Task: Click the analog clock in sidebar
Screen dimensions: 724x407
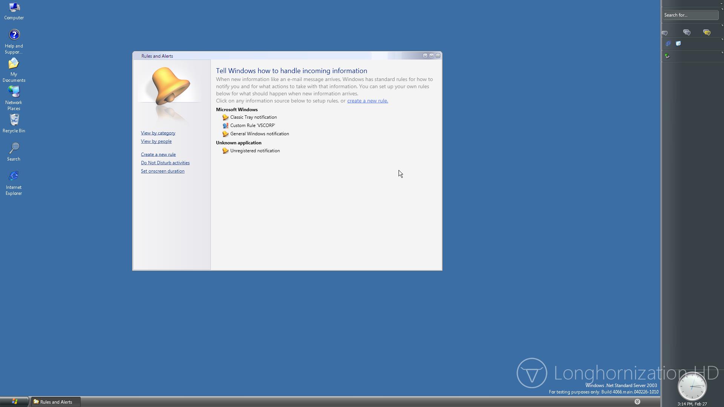Action: click(692, 387)
